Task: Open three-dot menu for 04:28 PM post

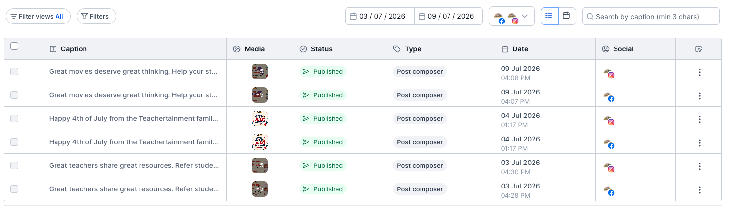Action: [x=700, y=189]
